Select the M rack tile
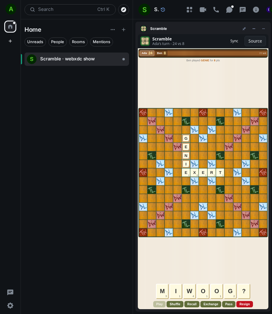 click(x=162, y=291)
